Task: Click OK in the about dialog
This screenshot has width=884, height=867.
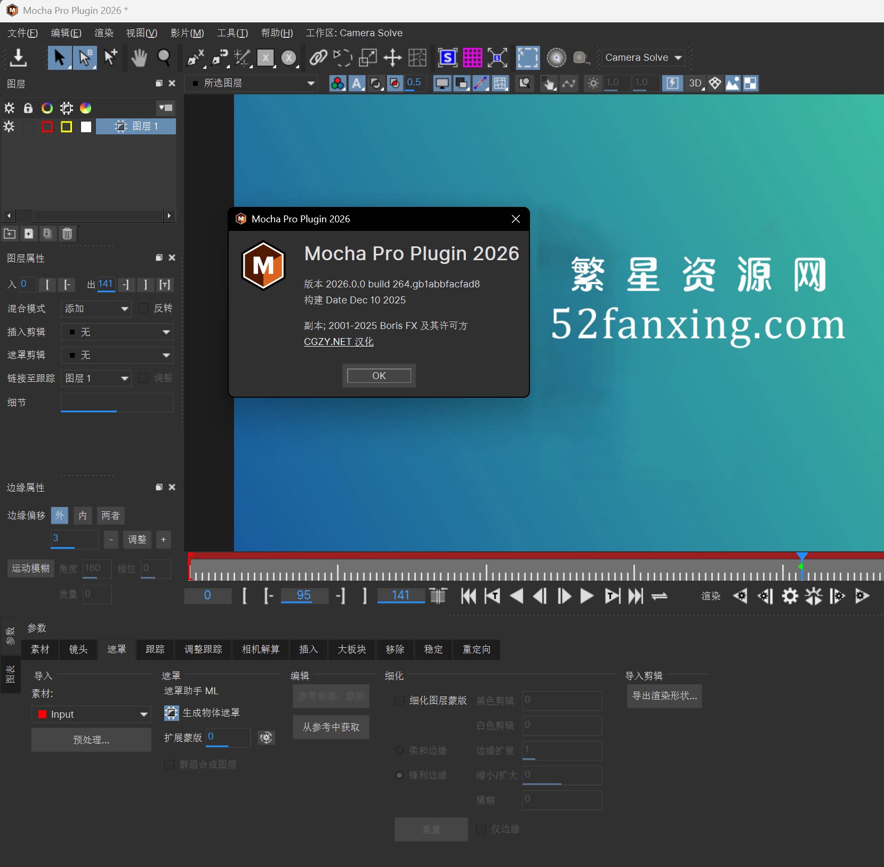Action: point(379,375)
